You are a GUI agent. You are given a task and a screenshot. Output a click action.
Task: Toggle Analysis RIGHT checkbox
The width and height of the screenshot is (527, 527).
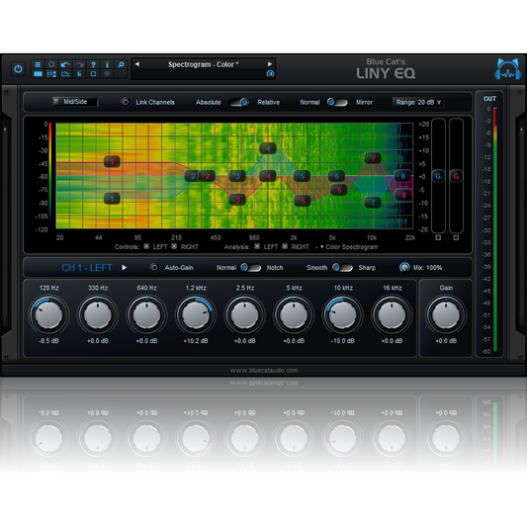click(x=285, y=247)
